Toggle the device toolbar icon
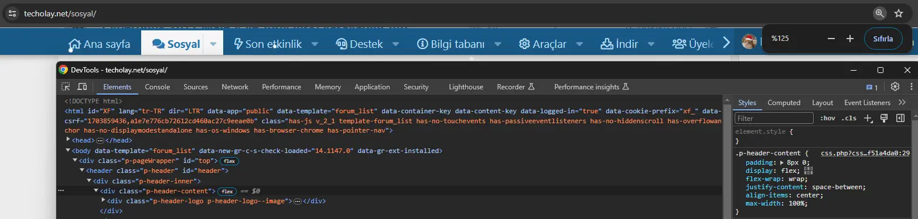Image resolution: width=918 pixels, height=219 pixels. pyautogui.click(x=82, y=87)
